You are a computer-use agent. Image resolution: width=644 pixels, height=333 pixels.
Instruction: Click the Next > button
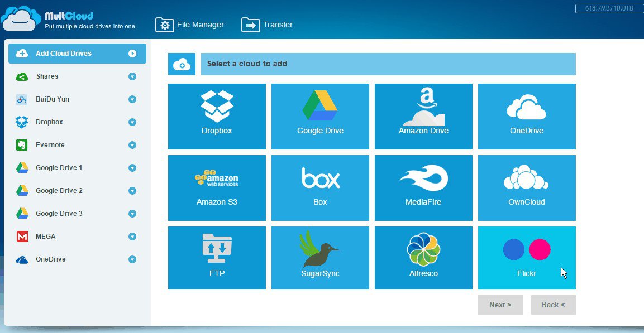(500, 305)
